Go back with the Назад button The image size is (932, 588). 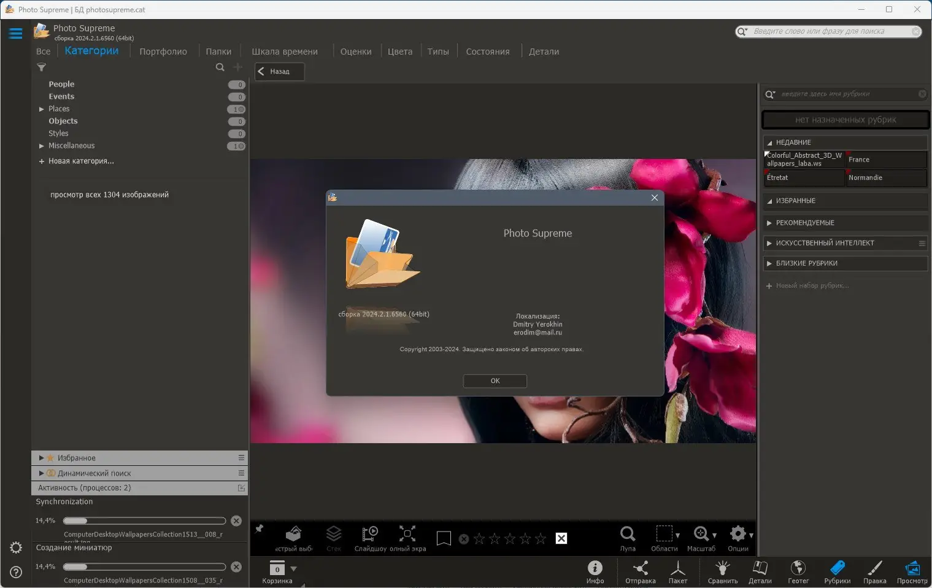click(279, 72)
